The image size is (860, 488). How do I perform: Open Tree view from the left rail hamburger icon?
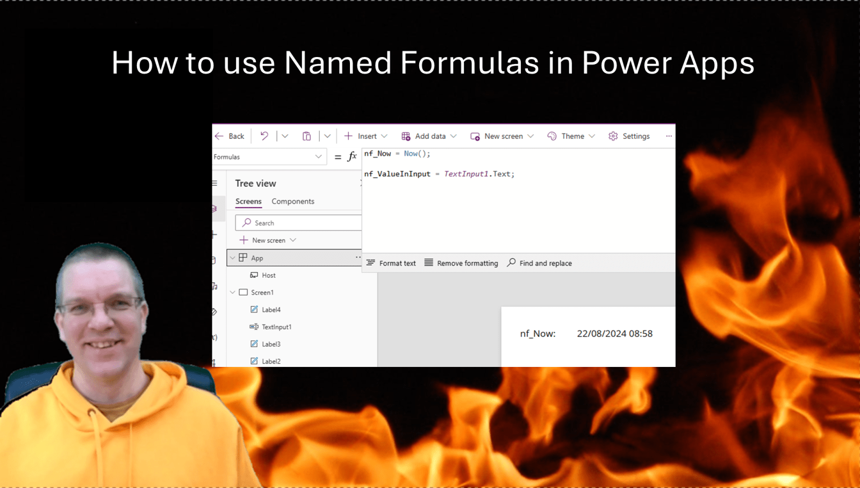coord(214,183)
